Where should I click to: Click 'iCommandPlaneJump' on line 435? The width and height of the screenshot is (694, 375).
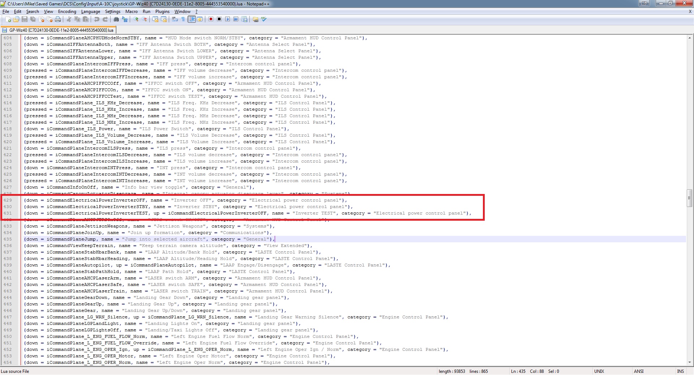click(71, 239)
